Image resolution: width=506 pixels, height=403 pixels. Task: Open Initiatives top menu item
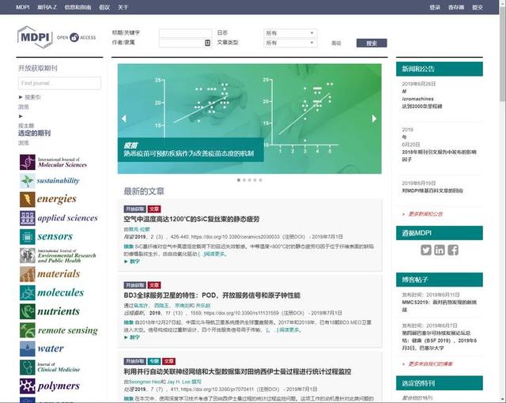[104, 7]
